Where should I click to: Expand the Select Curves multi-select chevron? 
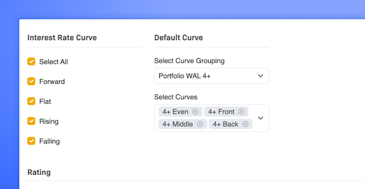tap(261, 118)
